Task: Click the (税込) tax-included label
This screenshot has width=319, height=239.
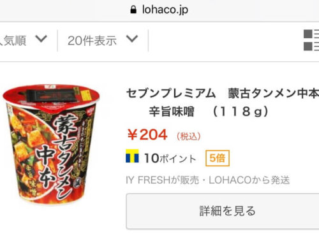Action: [189, 136]
